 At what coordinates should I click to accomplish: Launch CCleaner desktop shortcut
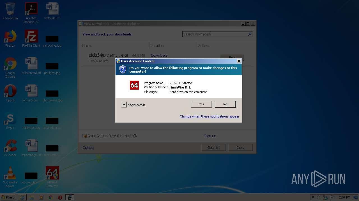10,148
